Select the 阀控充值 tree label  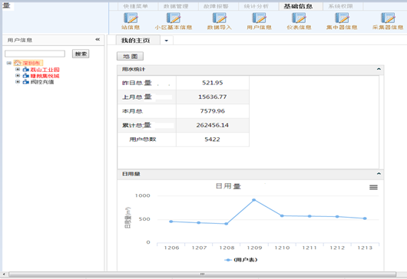[42, 82]
